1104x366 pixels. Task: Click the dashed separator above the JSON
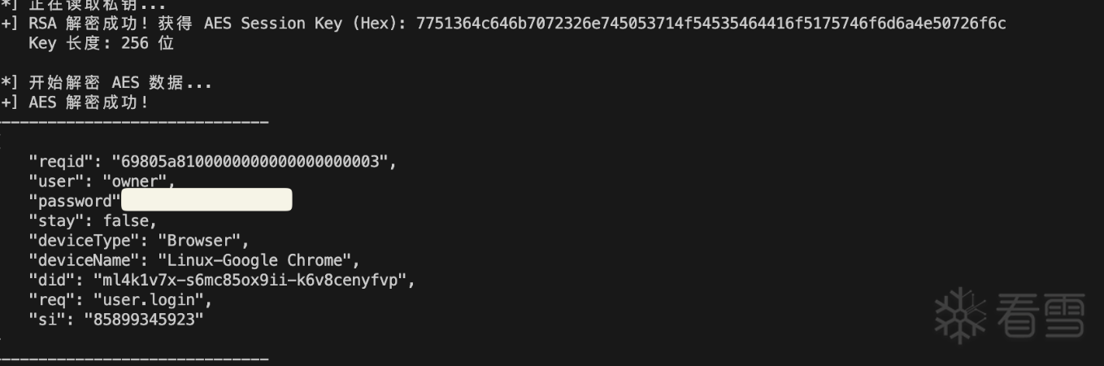134,122
